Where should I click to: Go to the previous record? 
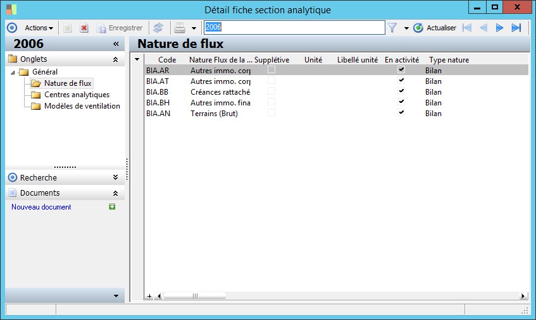pyautogui.click(x=483, y=28)
